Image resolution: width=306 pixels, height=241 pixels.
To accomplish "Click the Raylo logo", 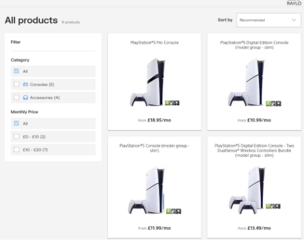I will point(294,3).
